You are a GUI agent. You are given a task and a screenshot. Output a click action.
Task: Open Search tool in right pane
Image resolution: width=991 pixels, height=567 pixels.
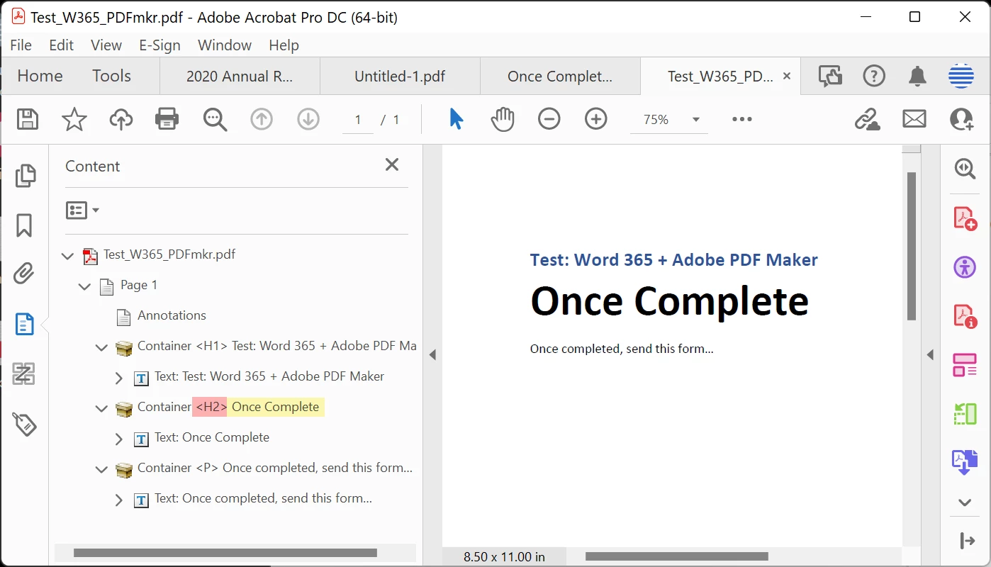[x=965, y=168]
